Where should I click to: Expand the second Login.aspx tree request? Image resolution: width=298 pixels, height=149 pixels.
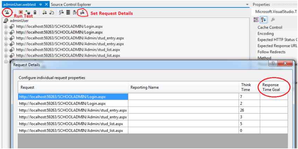pyautogui.click(x=6, y=33)
